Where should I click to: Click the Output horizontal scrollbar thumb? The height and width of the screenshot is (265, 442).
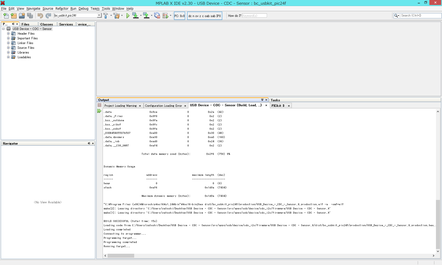(121, 256)
